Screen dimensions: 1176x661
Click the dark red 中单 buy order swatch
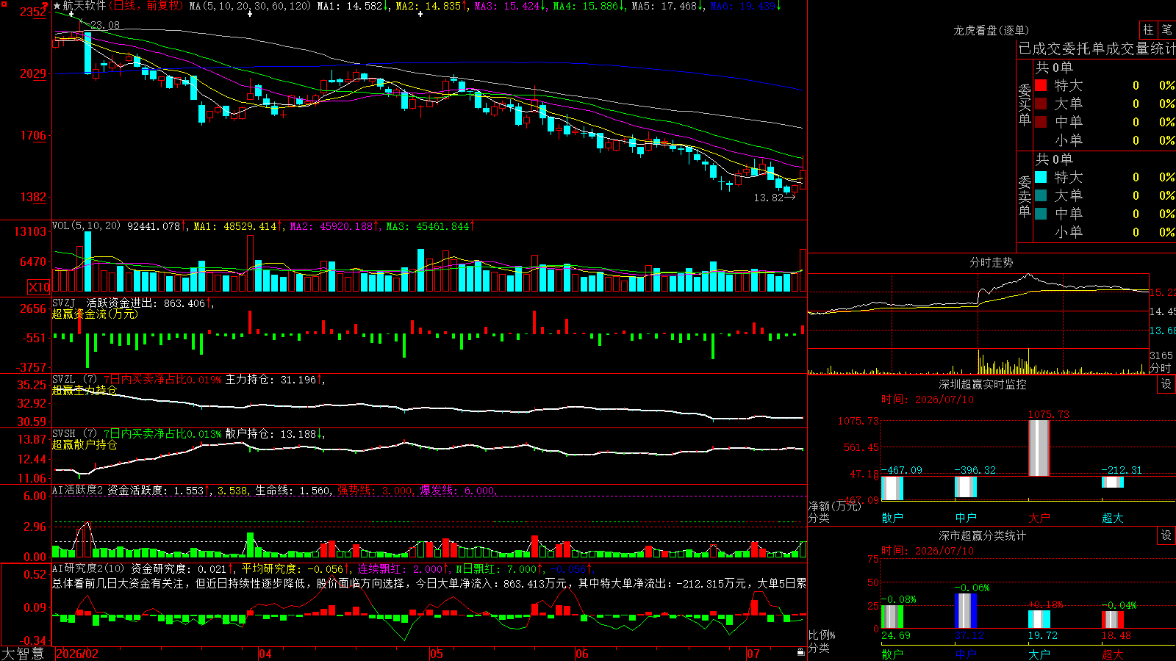tap(1041, 122)
